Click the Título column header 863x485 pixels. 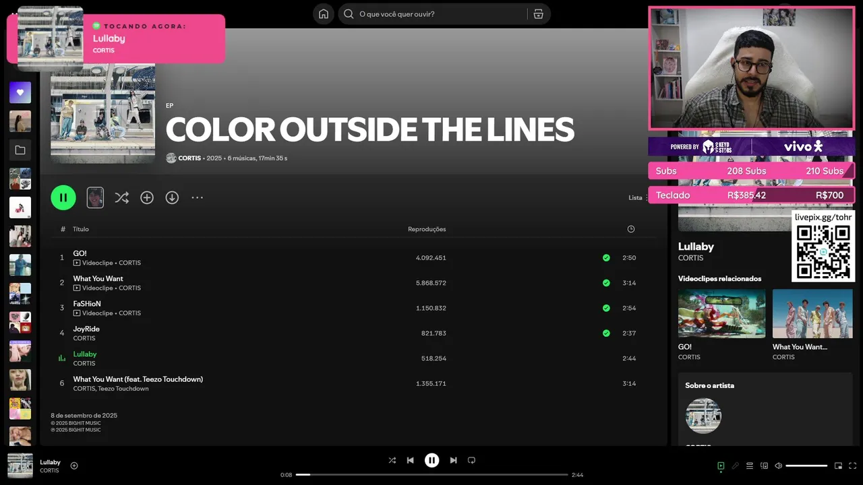click(81, 229)
